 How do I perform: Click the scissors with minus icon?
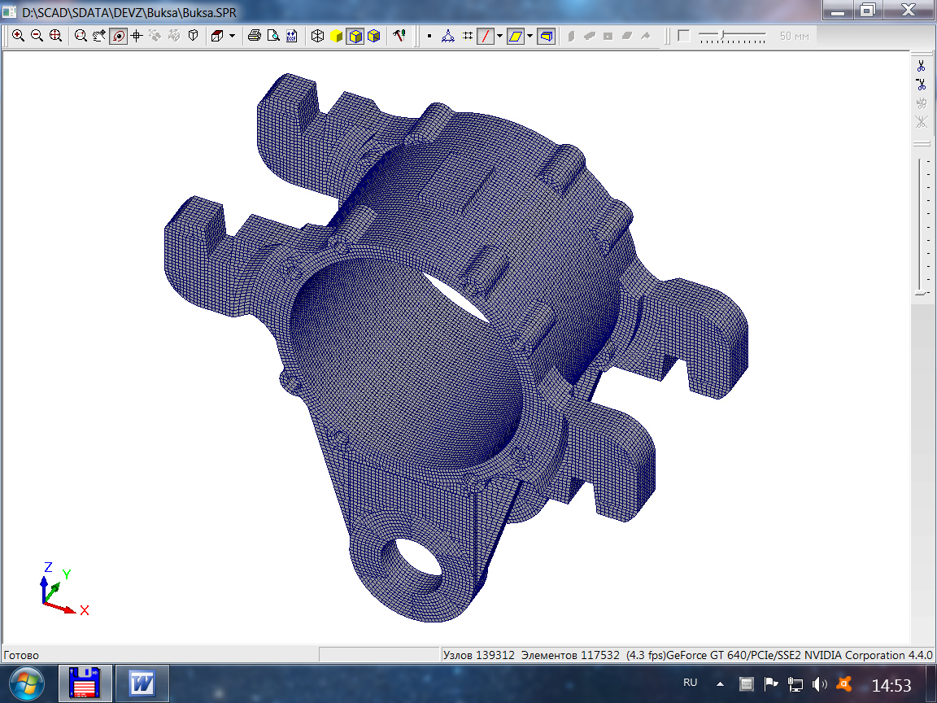point(921,85)
